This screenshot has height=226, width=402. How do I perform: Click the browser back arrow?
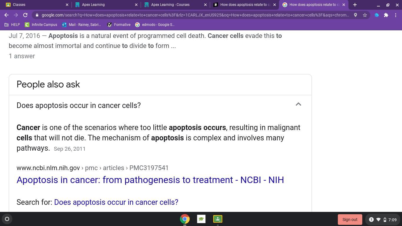[6, 15]
